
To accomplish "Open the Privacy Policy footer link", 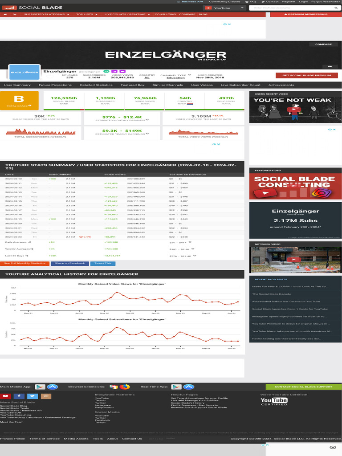I will 12,439.
